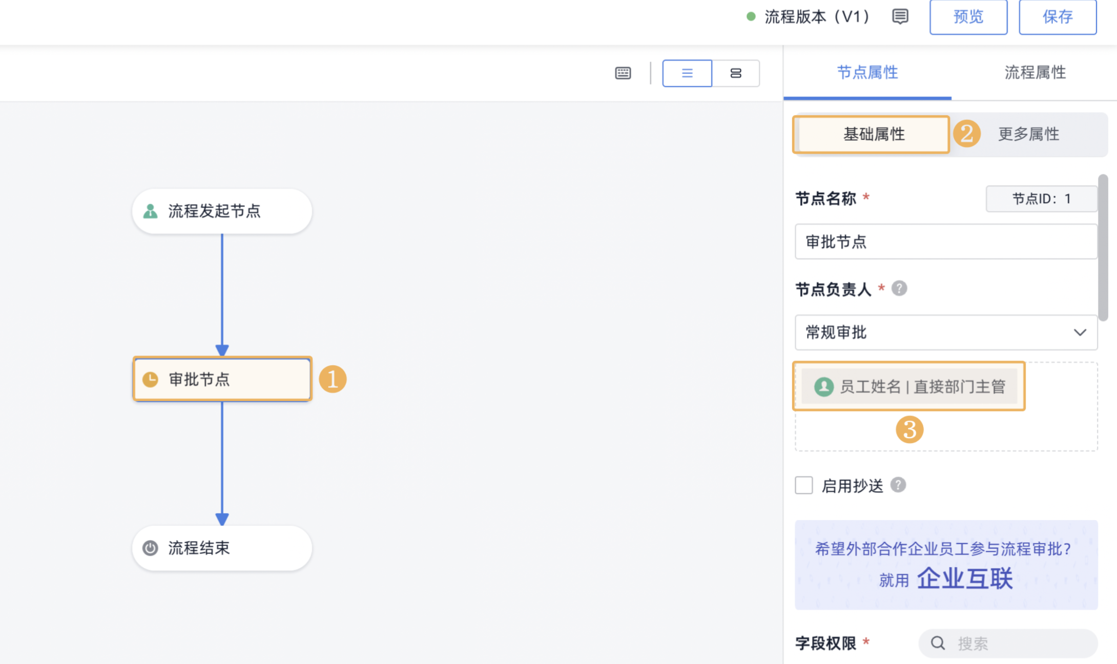Click the 预览 button
Screen dimensions: 1117x664
coord(968,17)
